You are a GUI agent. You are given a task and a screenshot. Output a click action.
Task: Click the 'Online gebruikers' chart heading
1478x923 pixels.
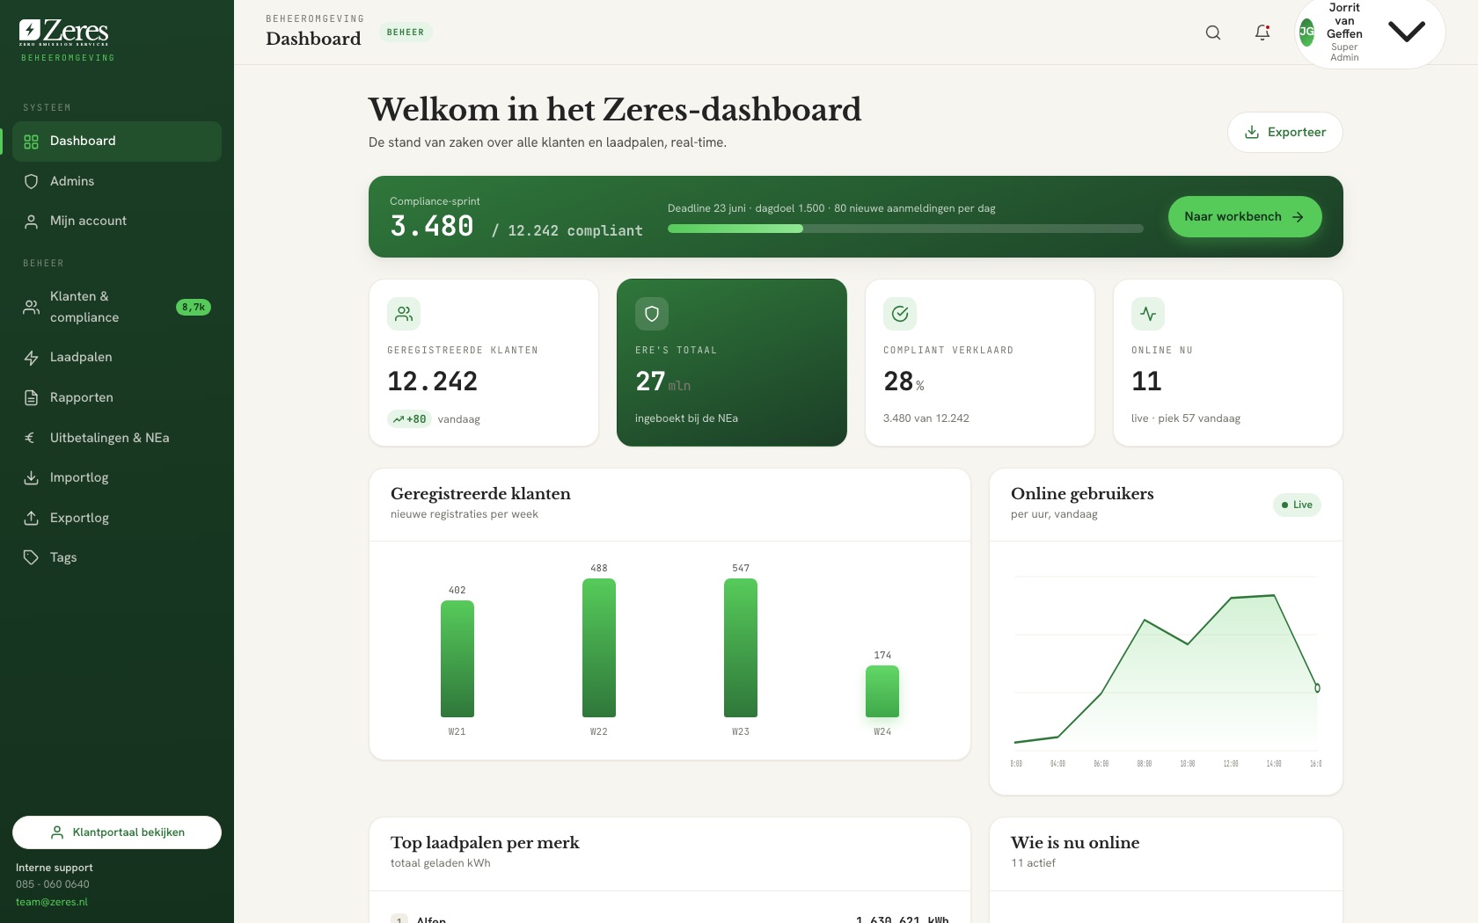point(1082,494)
